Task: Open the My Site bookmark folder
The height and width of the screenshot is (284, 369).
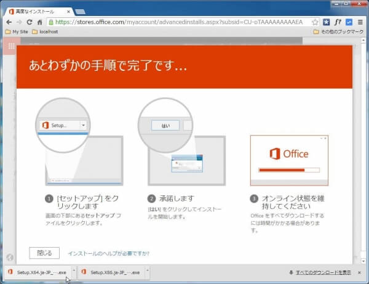Action: pos(17,31)
